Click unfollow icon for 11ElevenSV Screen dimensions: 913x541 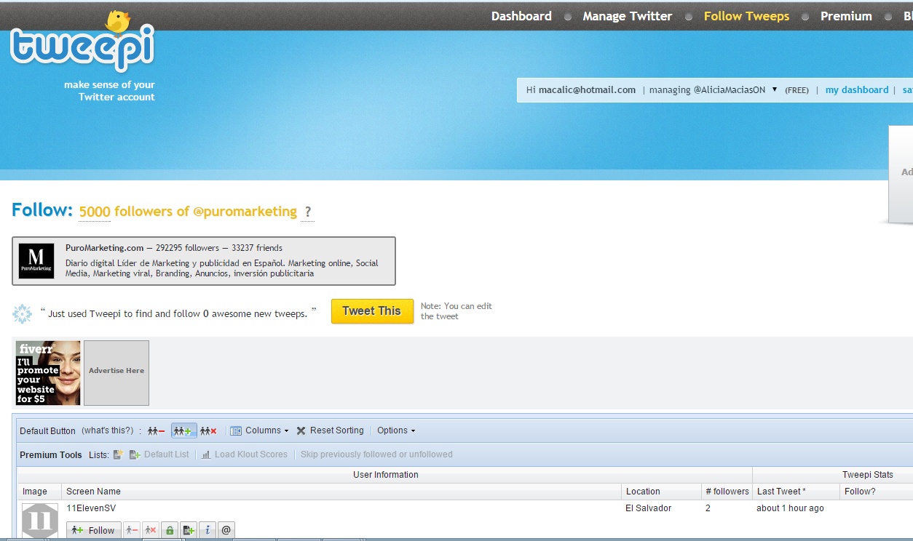131,531
